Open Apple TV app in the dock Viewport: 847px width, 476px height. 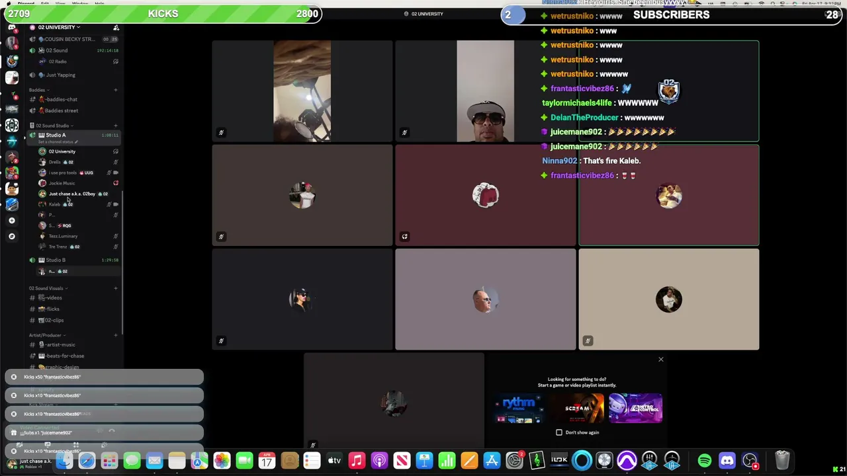334,461
